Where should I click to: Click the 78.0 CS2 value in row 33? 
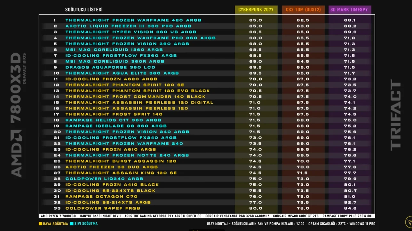303,208
